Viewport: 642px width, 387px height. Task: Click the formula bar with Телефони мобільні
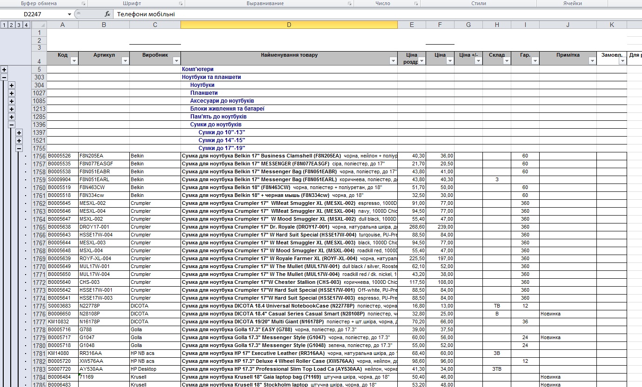tap(377, 14)
